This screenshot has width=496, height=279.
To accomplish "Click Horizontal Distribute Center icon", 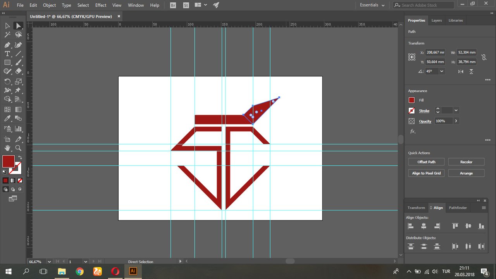I will pos(468,246).
